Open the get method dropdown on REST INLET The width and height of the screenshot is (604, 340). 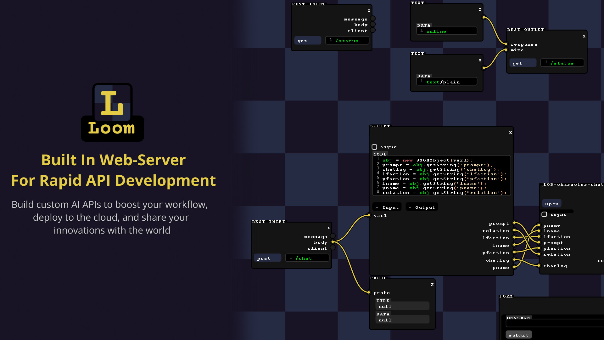[x=307, y=41]
